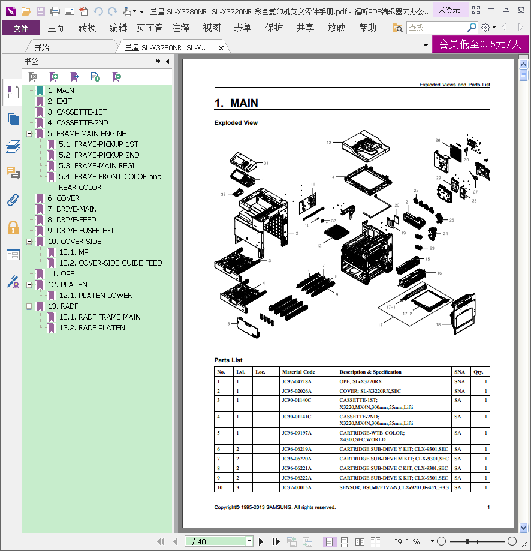The height and width of the screenshot is (551, 531).
Task: Undo the last action
Action: tap(98, 11)
